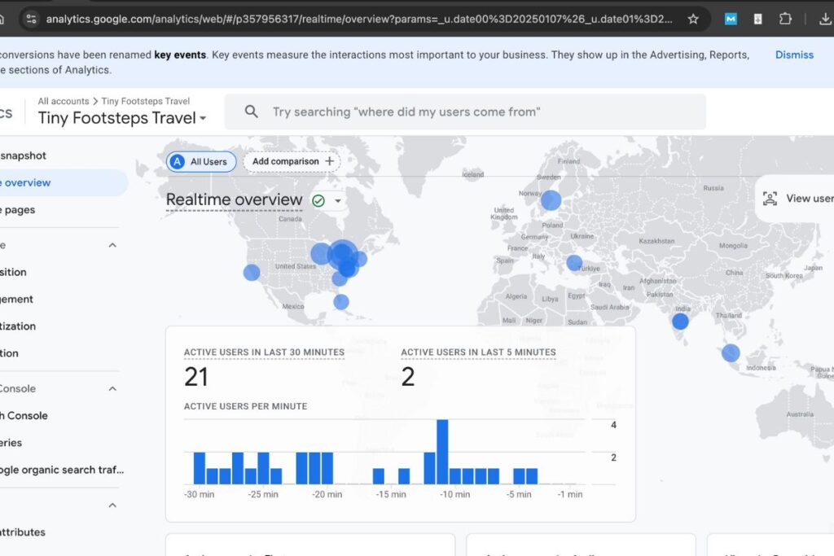Click the tallest bar in users chart
The width and height of the screenshot is (834, 556).
pos(442,452)
